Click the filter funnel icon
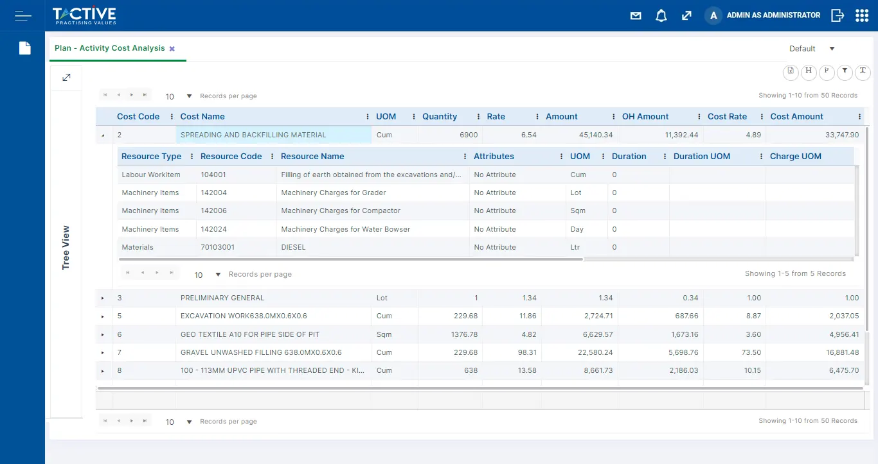This screenshot has width=878, height=464. pos(845,72)
